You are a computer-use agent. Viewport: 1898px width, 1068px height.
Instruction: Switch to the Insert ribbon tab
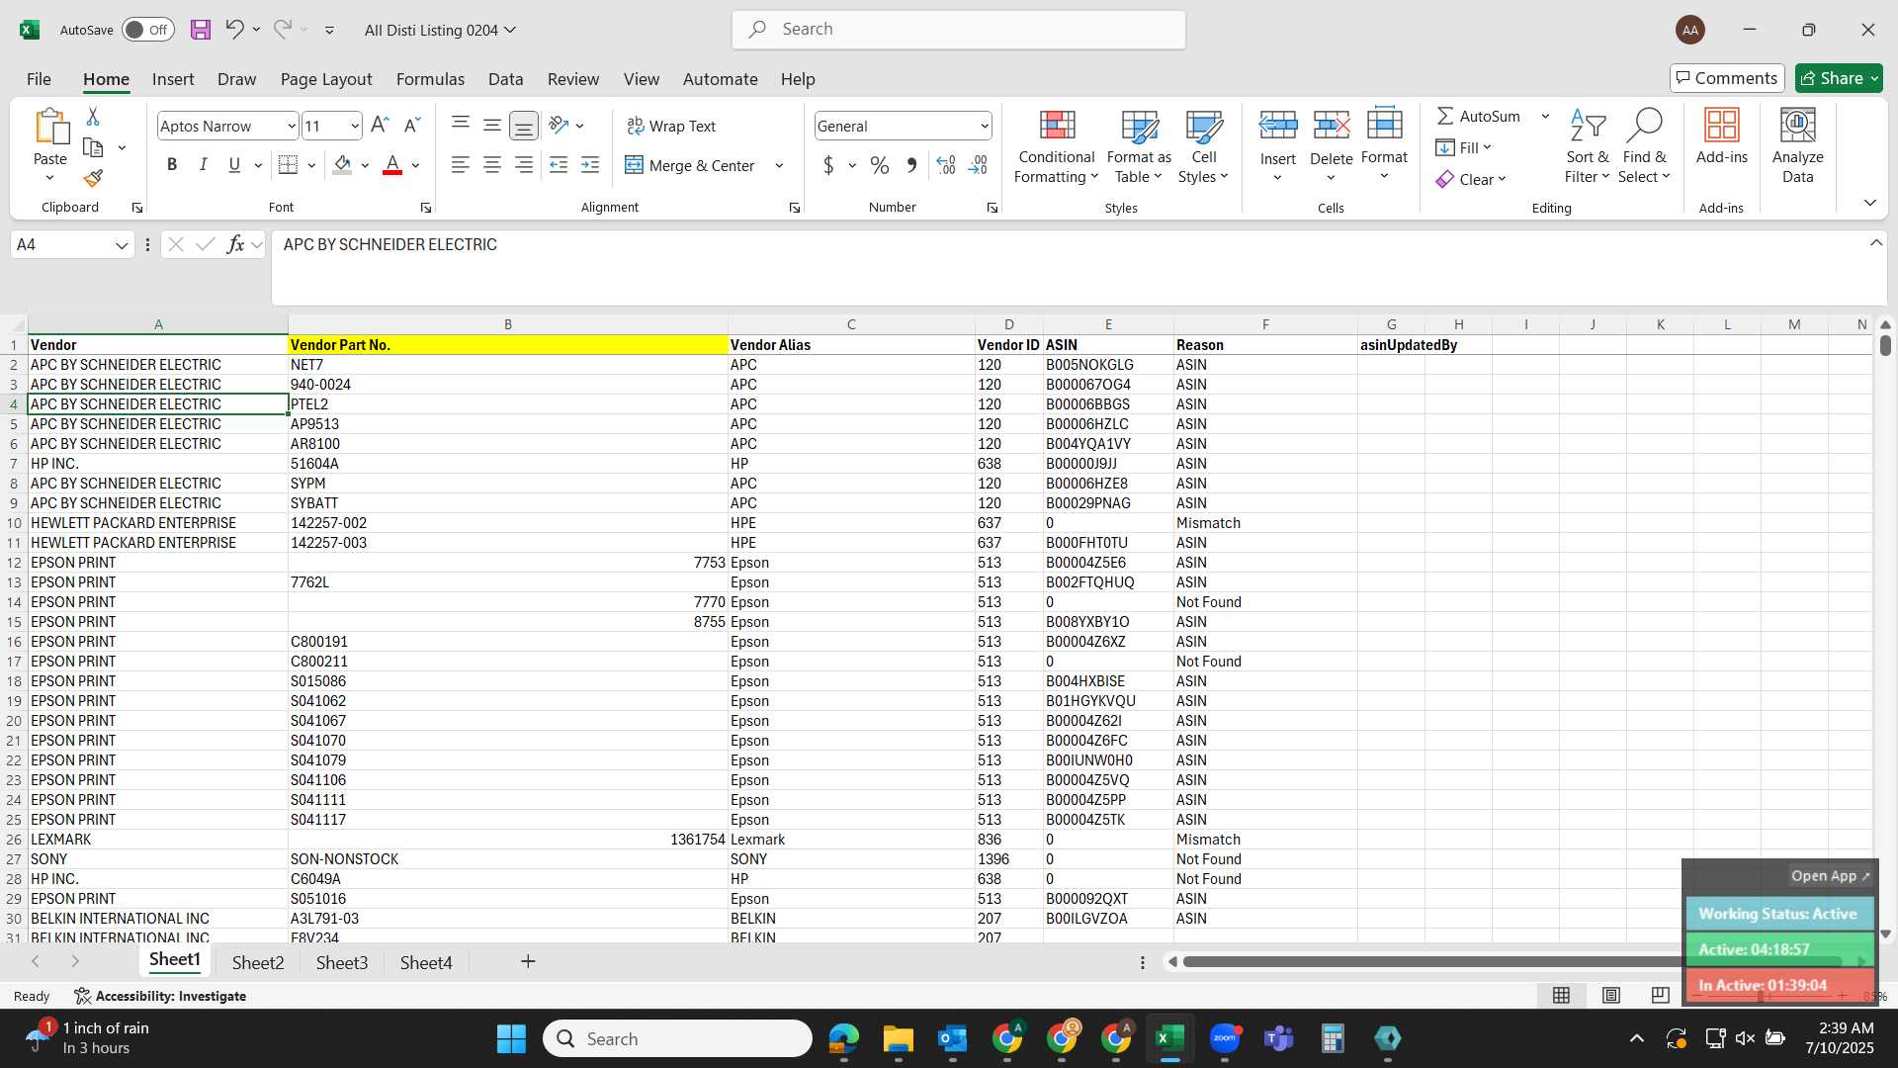click(x=173, y=79)
